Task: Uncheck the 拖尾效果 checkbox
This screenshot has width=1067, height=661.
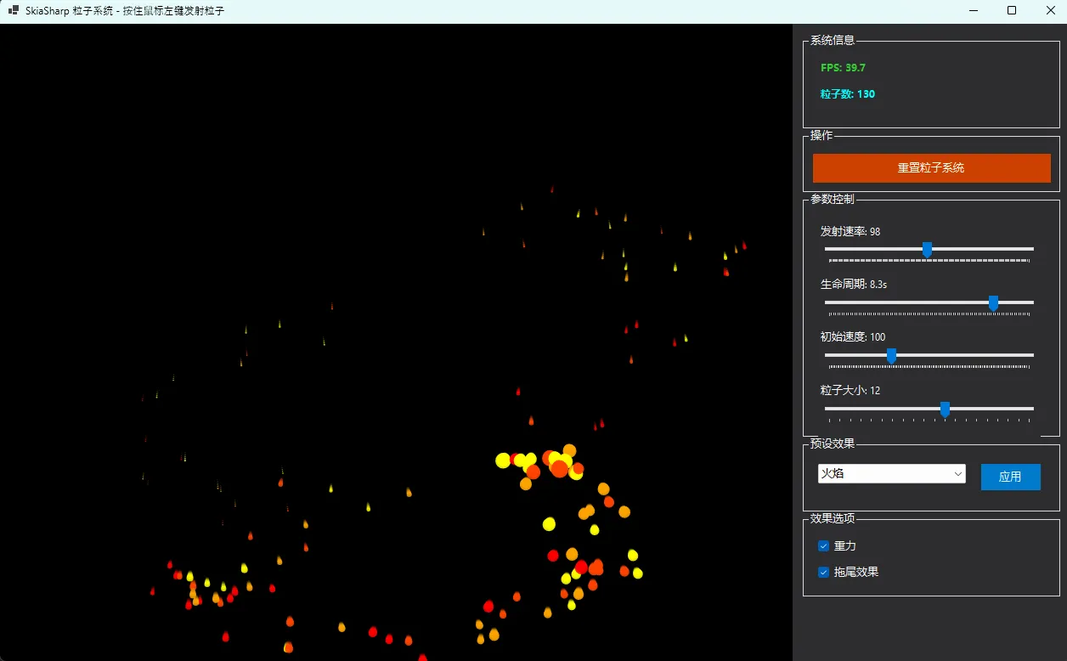Action: (823, 573)
